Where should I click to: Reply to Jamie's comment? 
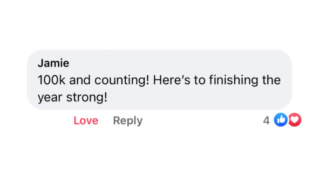(x=128, y=120)
